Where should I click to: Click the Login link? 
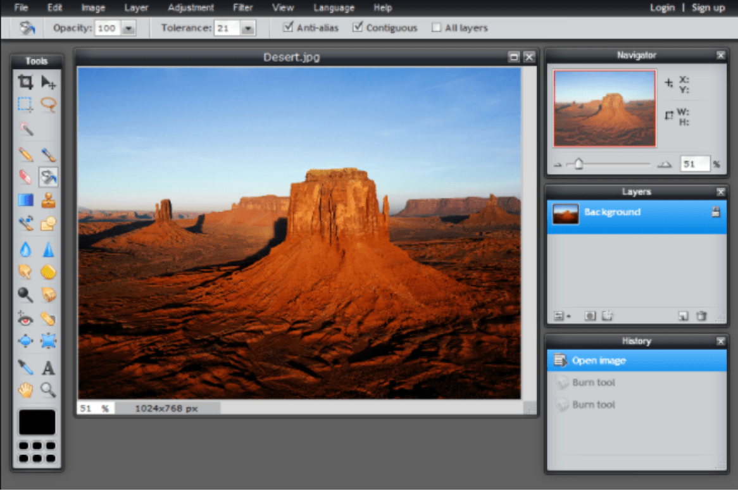tap(662, 8)
